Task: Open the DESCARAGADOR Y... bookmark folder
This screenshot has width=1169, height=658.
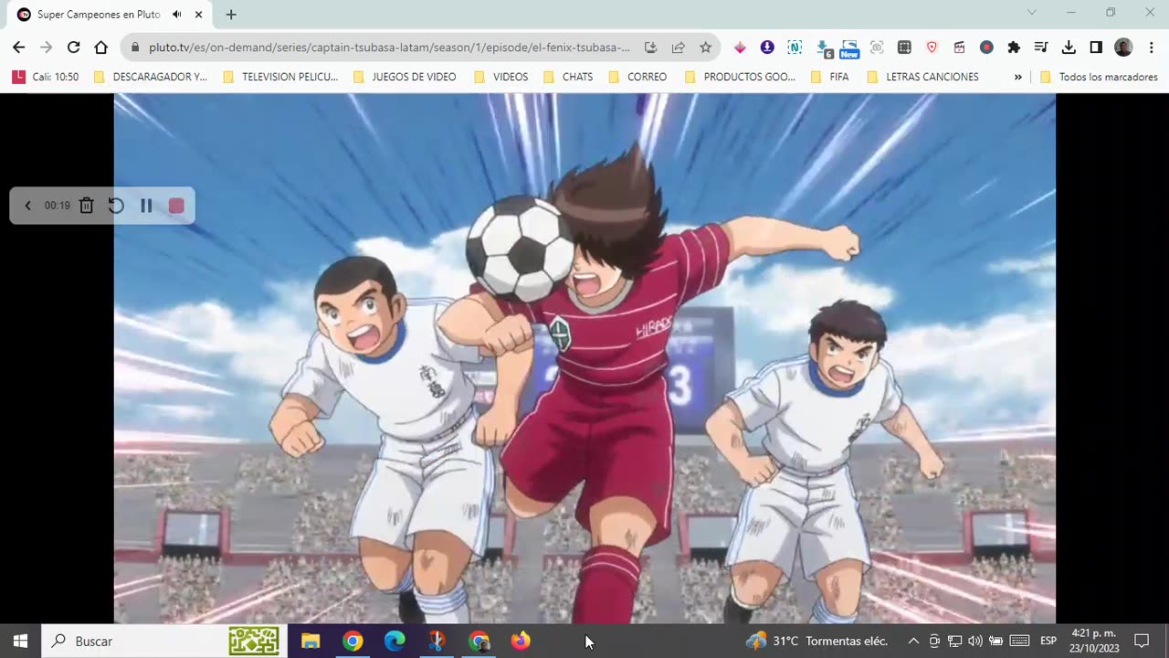Action: pyautogui.click(x=151, y=77)
